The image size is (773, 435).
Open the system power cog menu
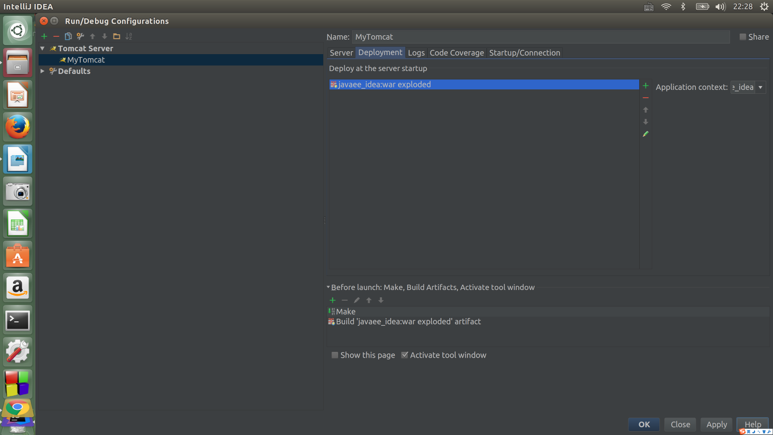[764, 7]
